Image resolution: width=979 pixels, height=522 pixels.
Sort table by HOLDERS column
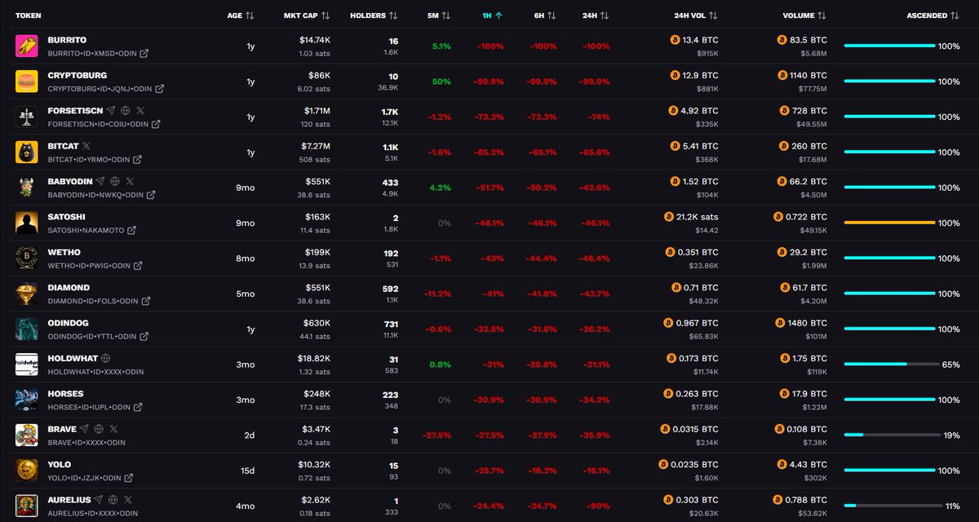[x=374, y=15]
